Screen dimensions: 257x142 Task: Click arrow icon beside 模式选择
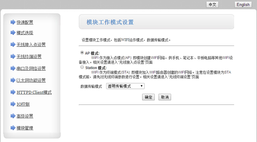[13, 32]
